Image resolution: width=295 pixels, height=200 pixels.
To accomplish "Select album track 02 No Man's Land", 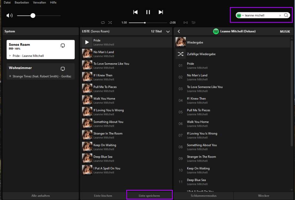I will click(232, 77).
